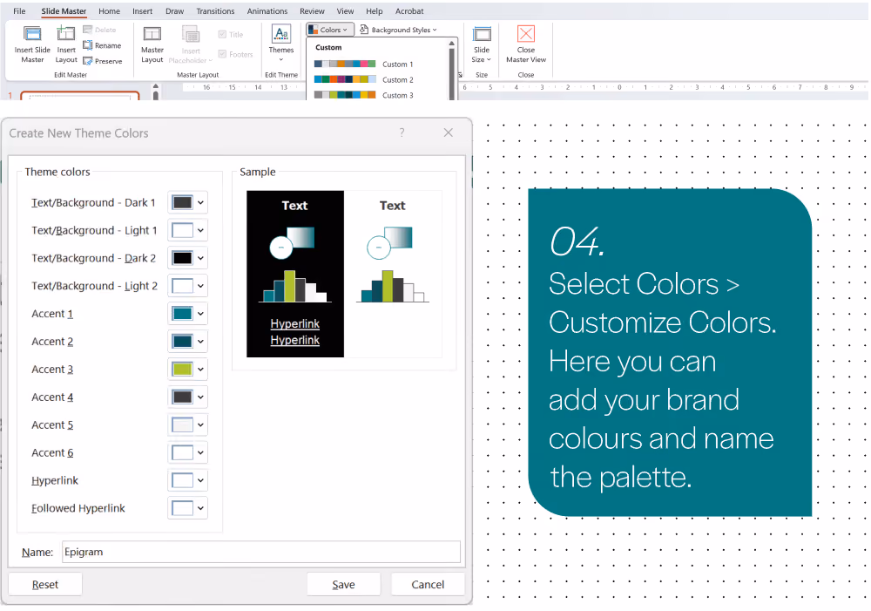The height and width of the screenshot is (611, 871).
Task: Open the Themes gallery icon
Action: coord(281,33)
